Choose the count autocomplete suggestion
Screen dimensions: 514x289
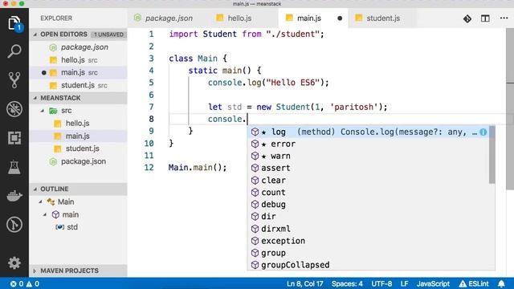369,193
